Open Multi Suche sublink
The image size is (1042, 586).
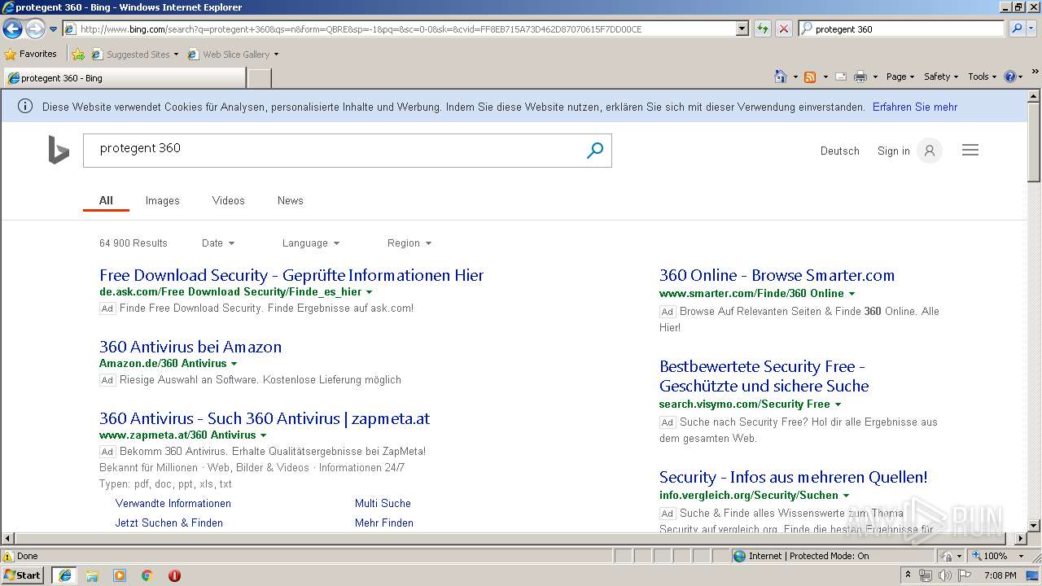pos(383,504)
